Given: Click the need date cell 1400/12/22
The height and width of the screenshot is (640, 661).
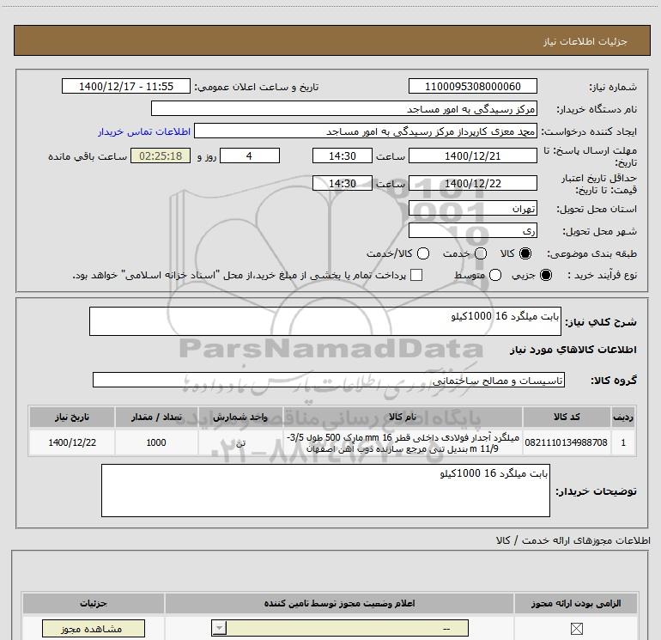Looking at the screenshot, I should coord(72,442).
